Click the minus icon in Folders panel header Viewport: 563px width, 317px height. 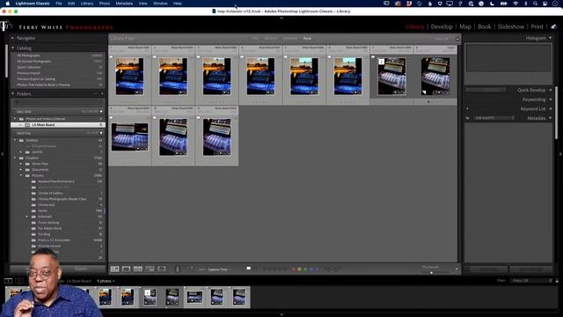[96, 94]
